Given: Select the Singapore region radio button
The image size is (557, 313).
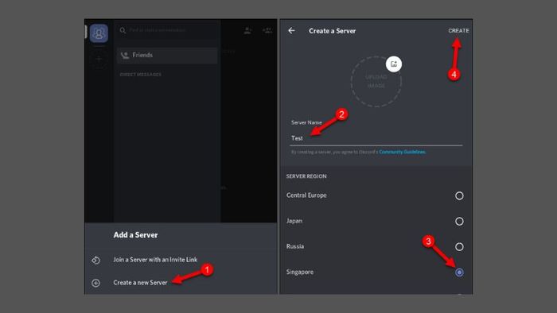Looking at the screenshot, I should (459, 272).
